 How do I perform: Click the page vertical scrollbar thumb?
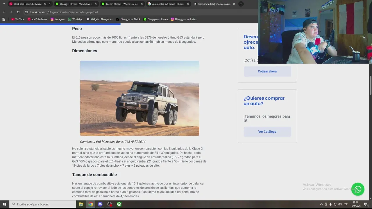370,85
